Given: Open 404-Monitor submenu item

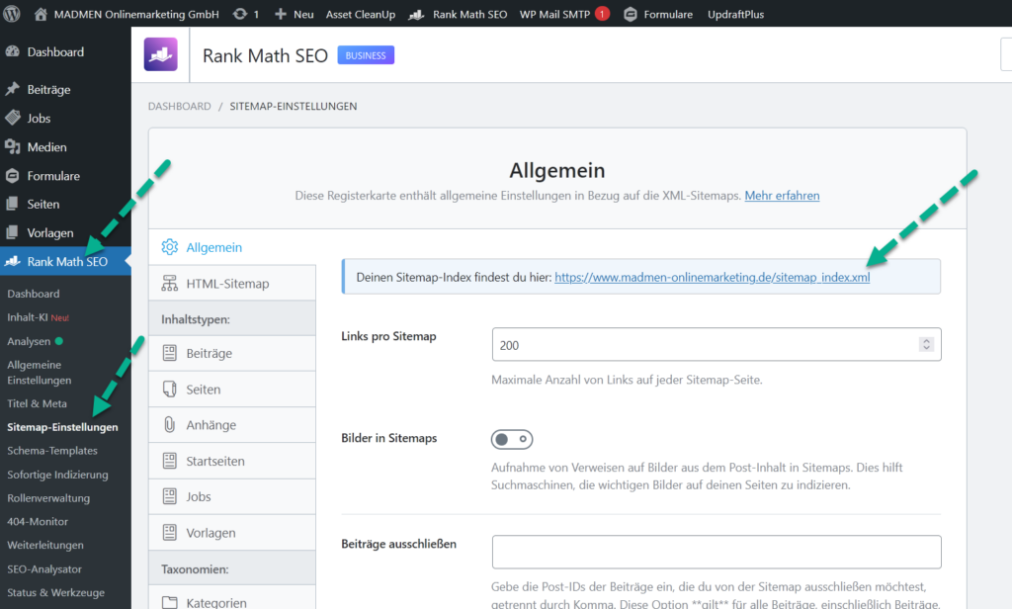Looking at the screenshot, I should pos(38,521).
